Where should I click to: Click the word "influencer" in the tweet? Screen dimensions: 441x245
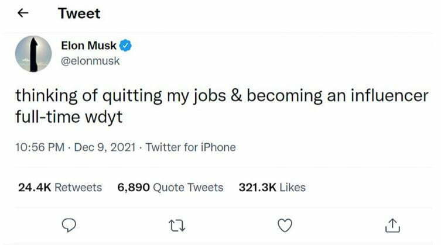392,96
